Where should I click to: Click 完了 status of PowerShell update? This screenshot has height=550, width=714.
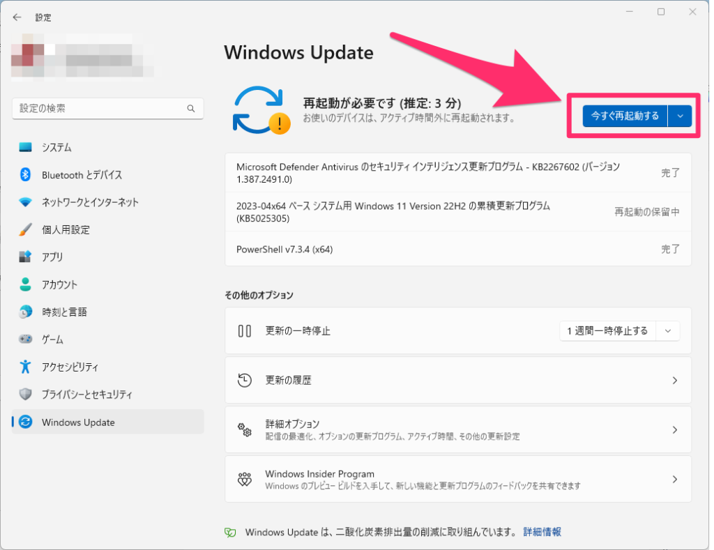tap(670, 249)
